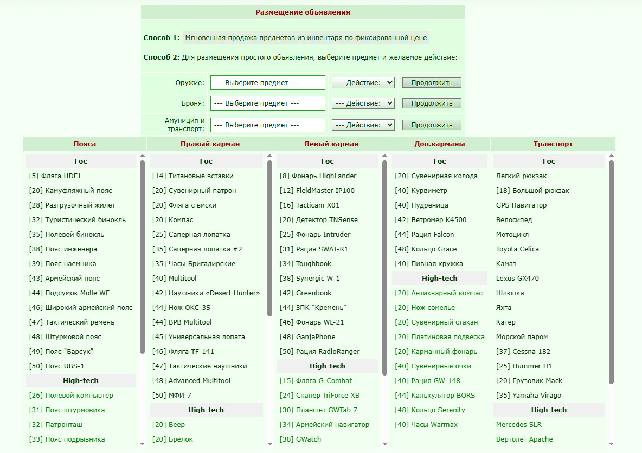Select [46] Широкий армейский пояс
642x453 pixels.
[81, 308]
